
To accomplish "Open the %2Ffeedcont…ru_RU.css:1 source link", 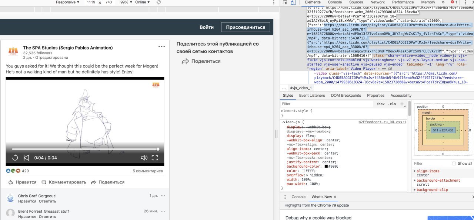I will point(383,122).
